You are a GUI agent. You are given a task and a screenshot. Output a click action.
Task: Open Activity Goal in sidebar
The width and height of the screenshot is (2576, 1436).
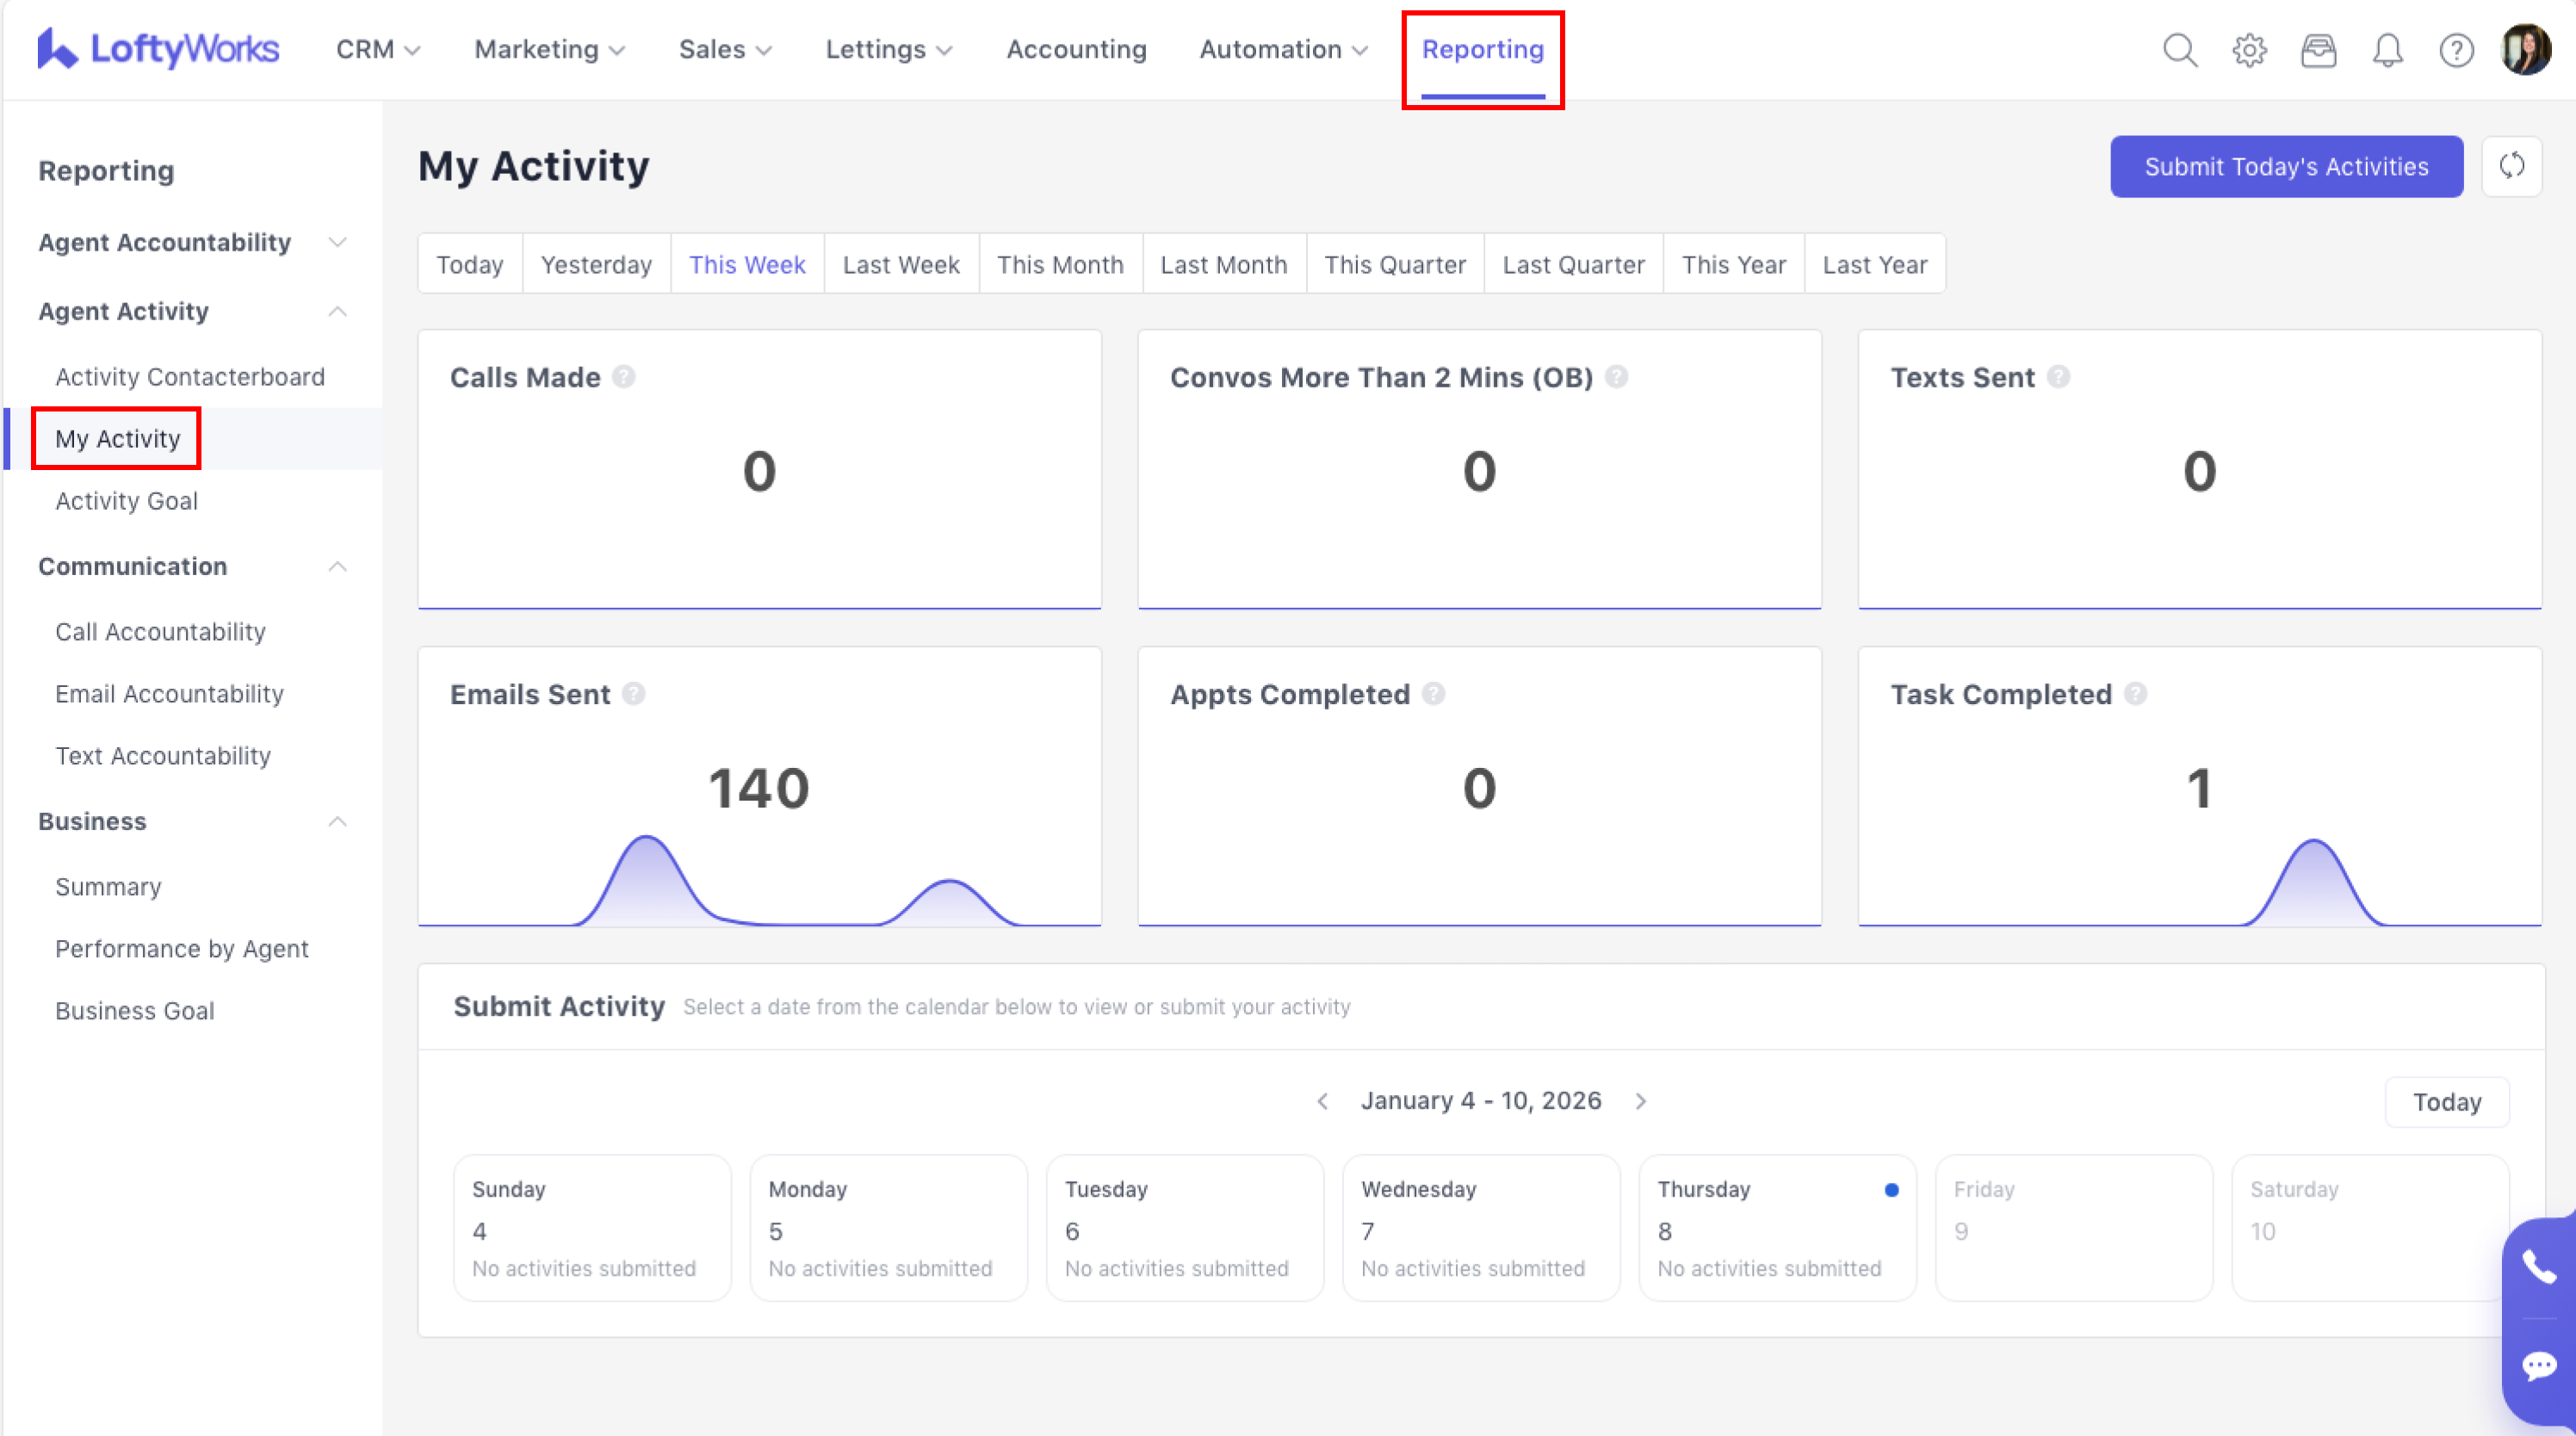point(126,501)
